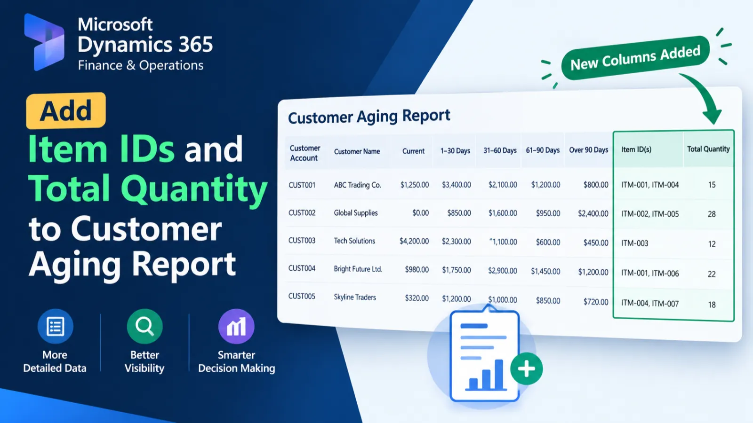
Task: Click the ITM-004, ITM-007 item cell
Action: tap(650, 304)
